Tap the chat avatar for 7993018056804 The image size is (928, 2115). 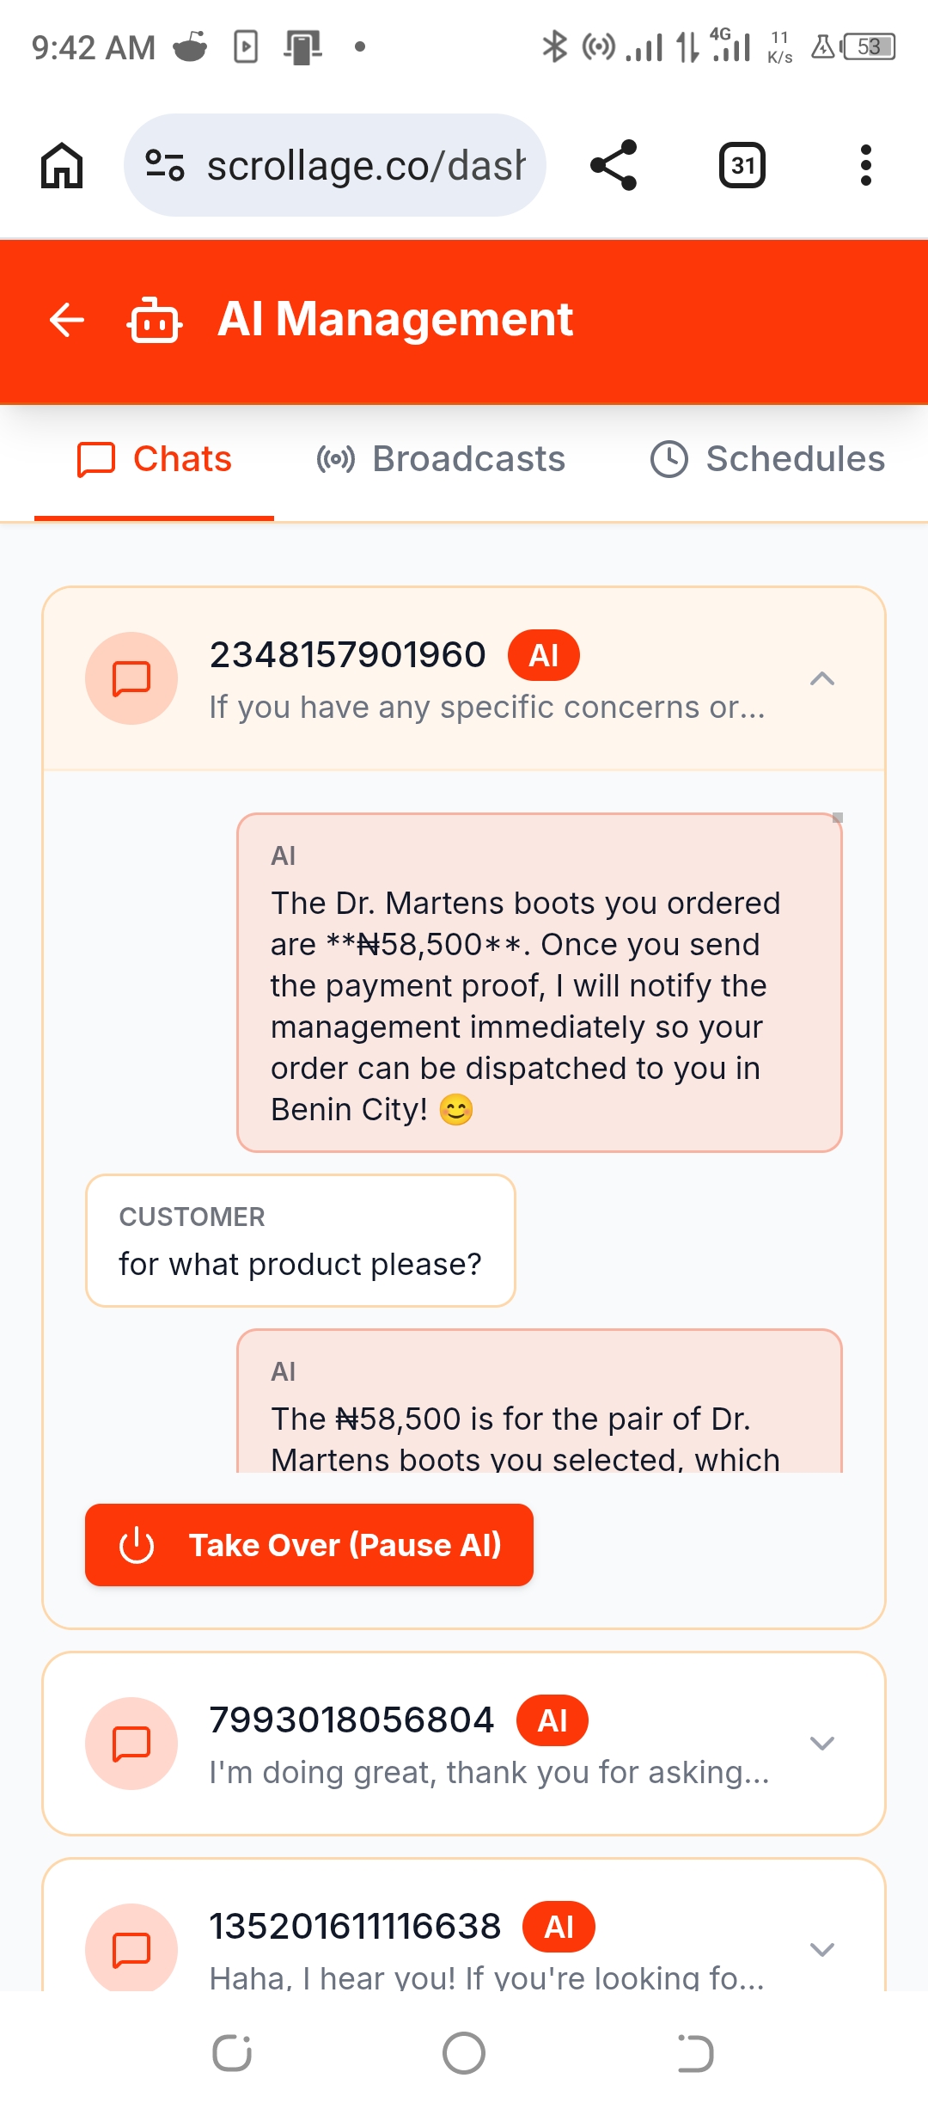coord(131,1744)
